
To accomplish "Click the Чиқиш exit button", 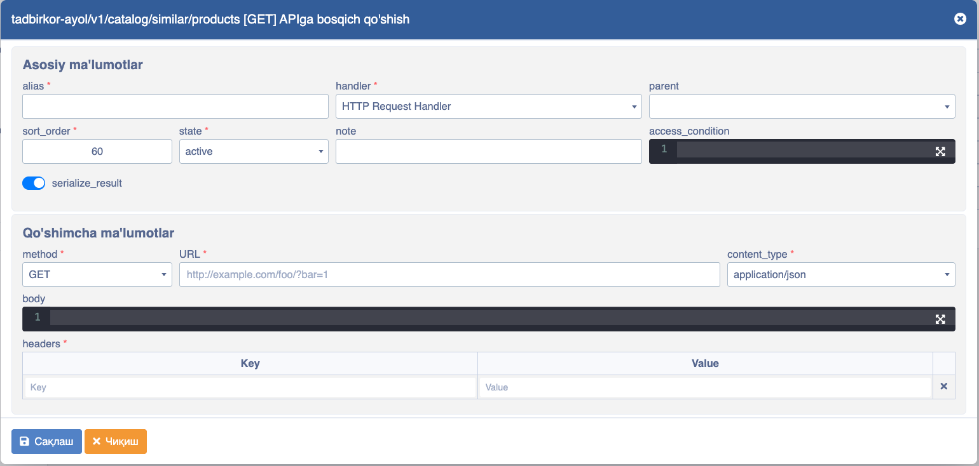I will 116,441.
